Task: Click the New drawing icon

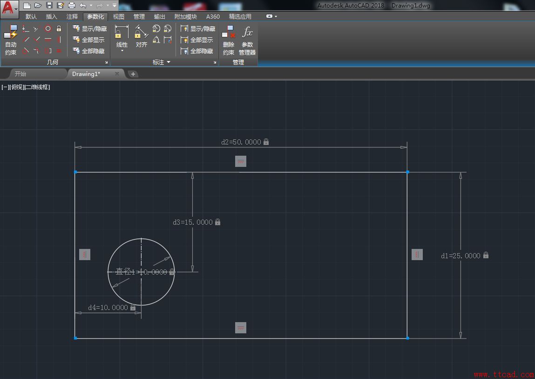Action: [x=27, y=6]
